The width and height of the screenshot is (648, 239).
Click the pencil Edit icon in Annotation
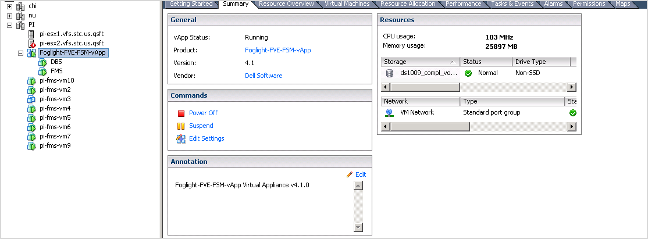coord(350,174)
